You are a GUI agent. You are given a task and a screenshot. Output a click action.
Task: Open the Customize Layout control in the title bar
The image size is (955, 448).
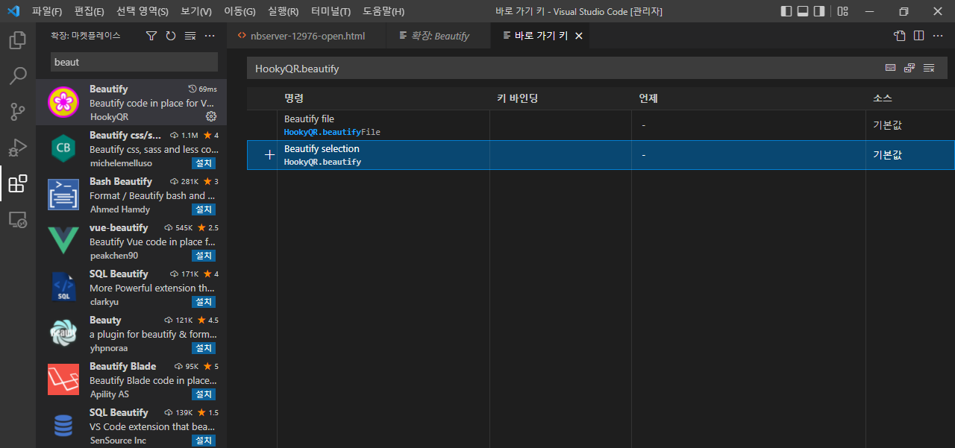pyautogui.click(x=842, y=11)
